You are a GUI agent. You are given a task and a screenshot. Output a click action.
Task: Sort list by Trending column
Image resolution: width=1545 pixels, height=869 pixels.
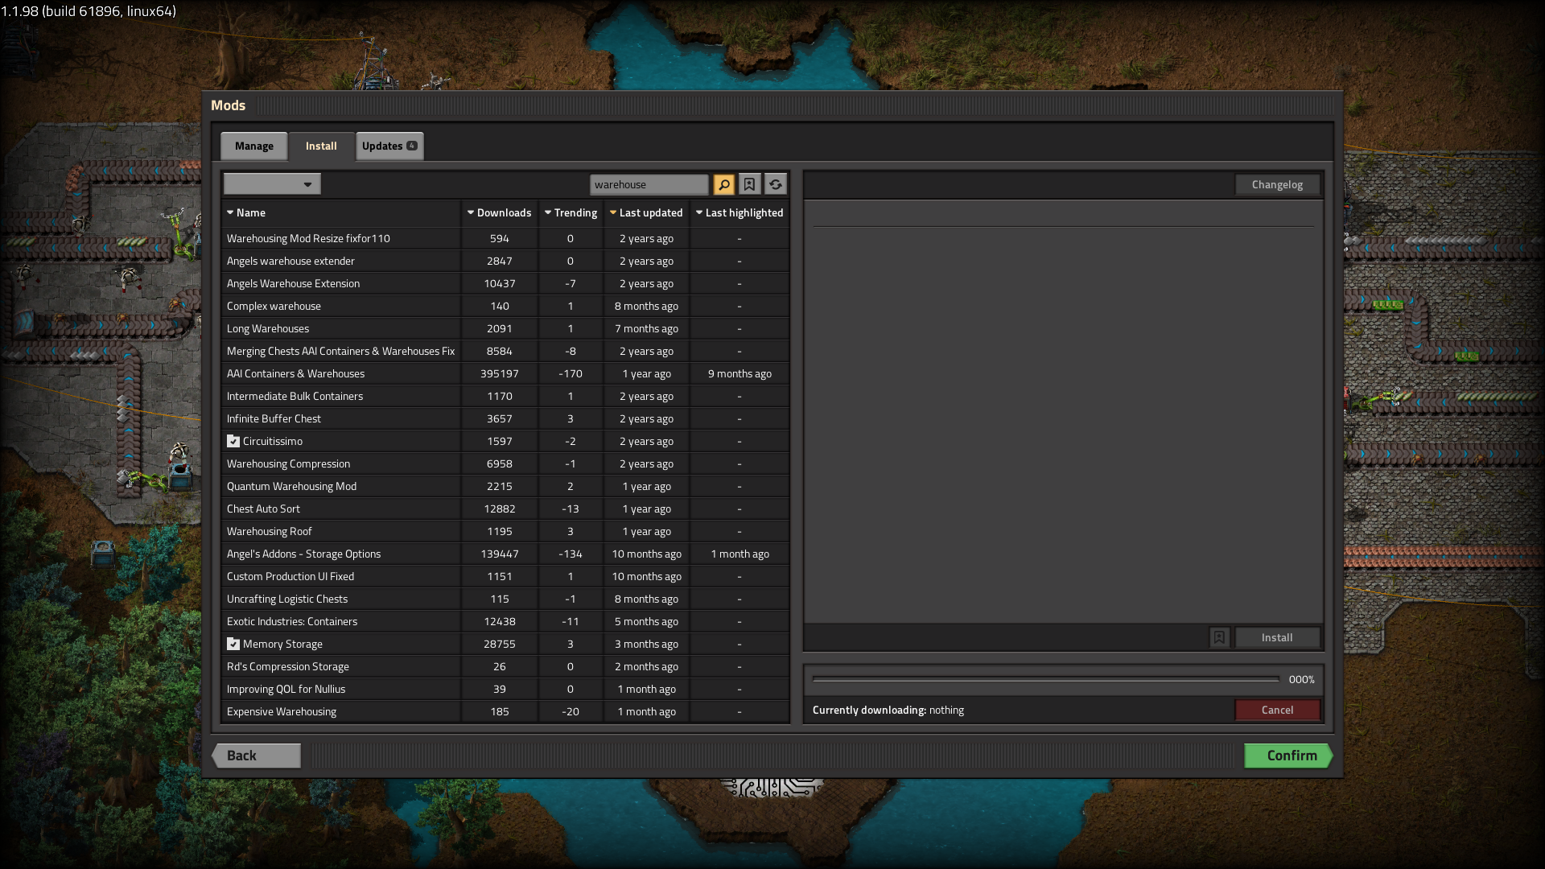pos(571,212)
